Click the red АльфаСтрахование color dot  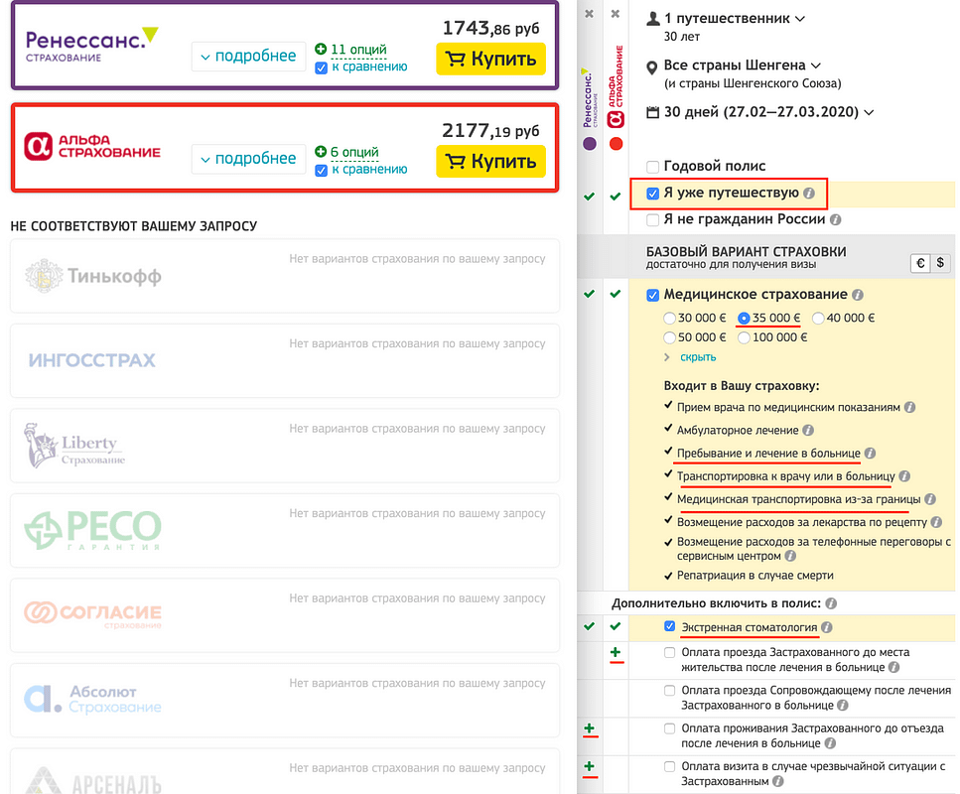pyautogui.click(x=616, y=144)
